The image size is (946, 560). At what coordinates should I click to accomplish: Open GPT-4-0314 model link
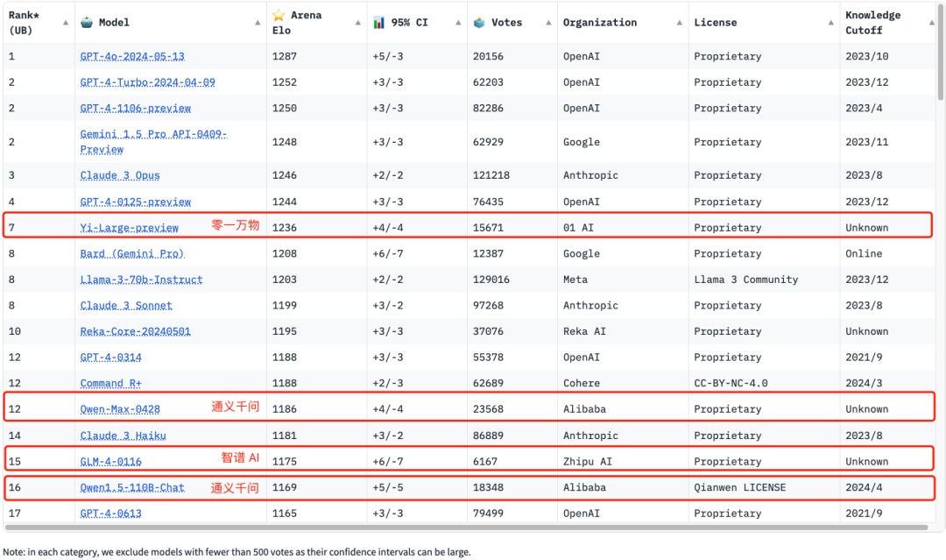click(111, 358)
